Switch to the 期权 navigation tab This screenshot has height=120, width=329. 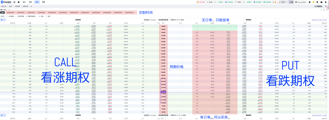pos(37,2)
